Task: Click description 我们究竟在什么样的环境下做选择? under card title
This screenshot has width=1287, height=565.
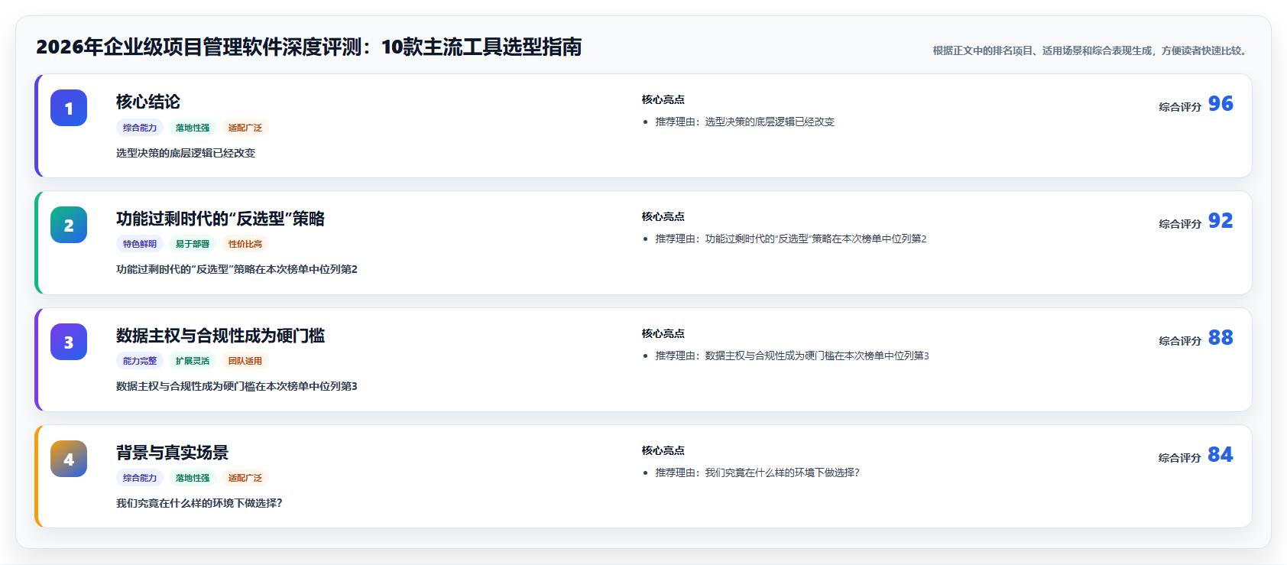Action: click(199, 503)
